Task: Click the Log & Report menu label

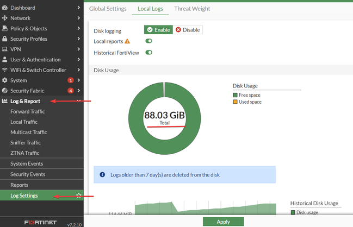Action: tap(25, 101)
